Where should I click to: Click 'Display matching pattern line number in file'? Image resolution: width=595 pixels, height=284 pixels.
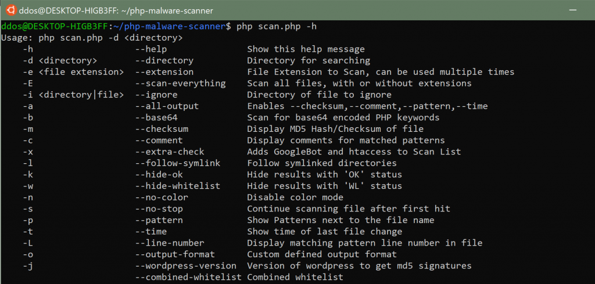tap(365, 243)
